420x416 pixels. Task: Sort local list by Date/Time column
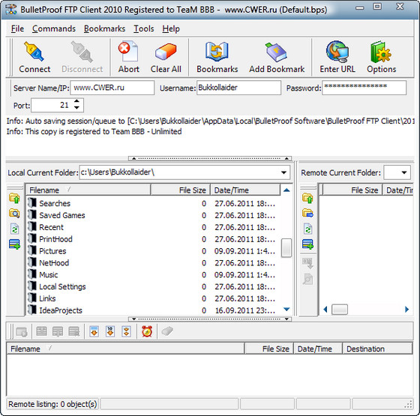245,190
